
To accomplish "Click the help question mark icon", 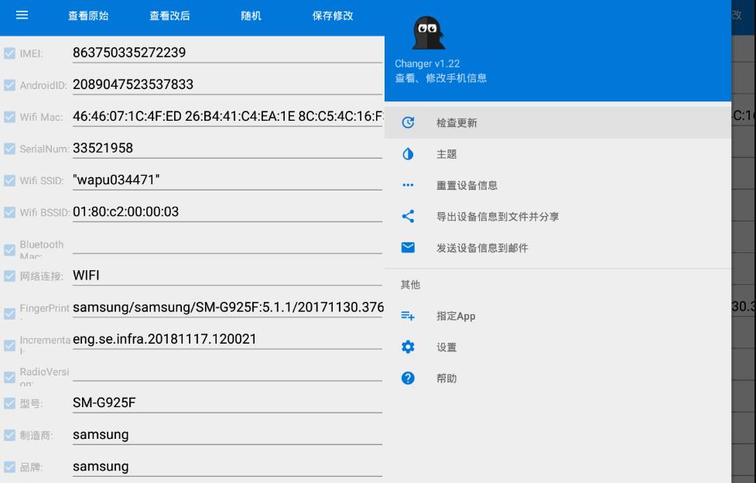I will (409, 378).
